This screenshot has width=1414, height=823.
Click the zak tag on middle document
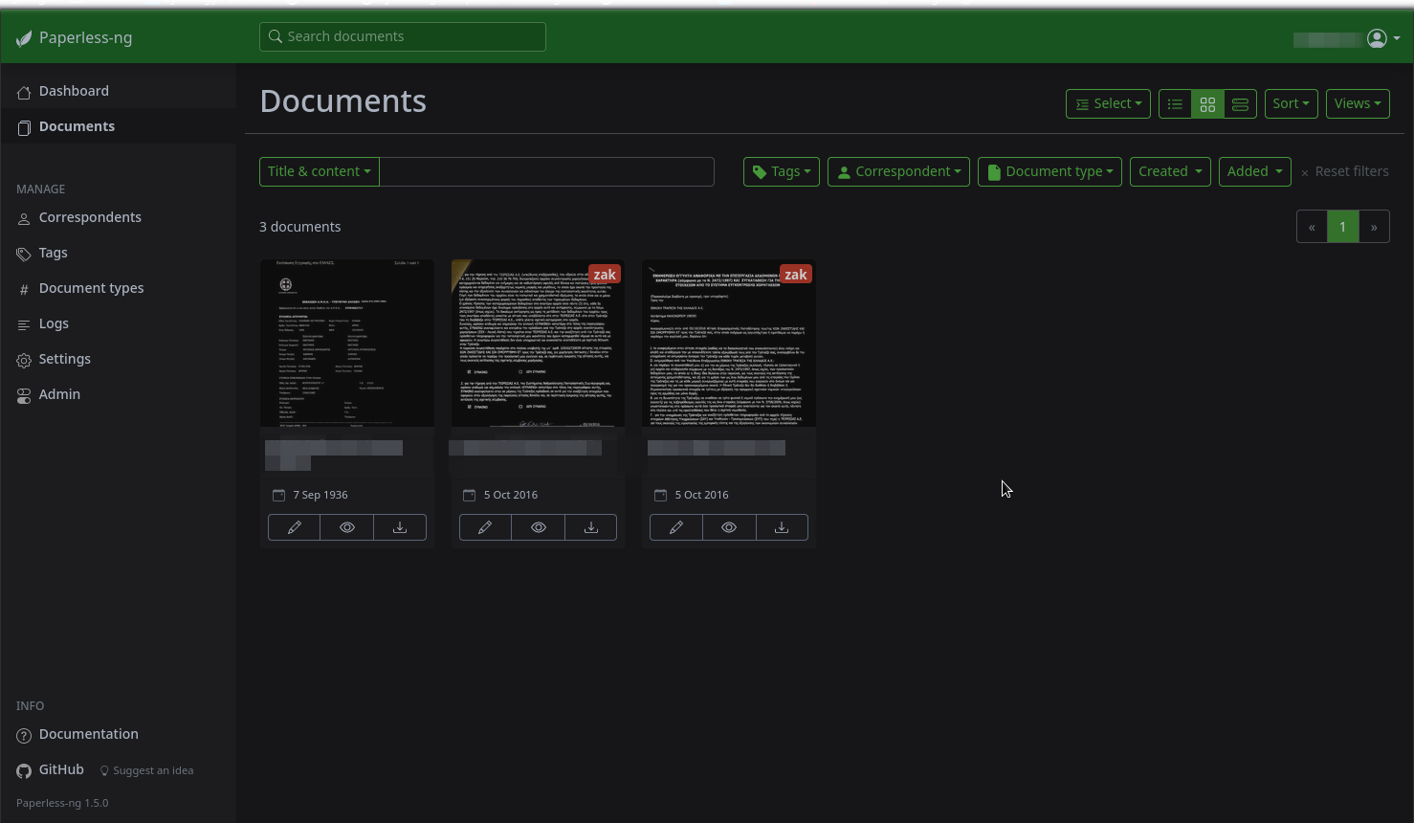tap(605, 275)
